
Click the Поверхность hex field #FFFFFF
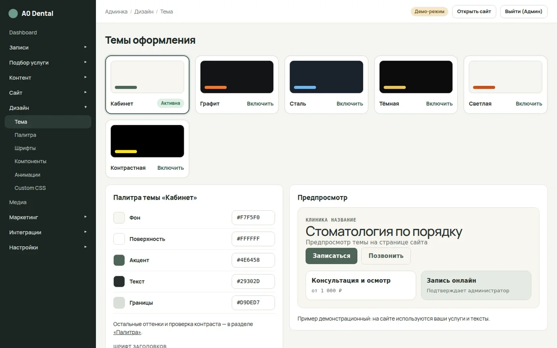(253, 239)
